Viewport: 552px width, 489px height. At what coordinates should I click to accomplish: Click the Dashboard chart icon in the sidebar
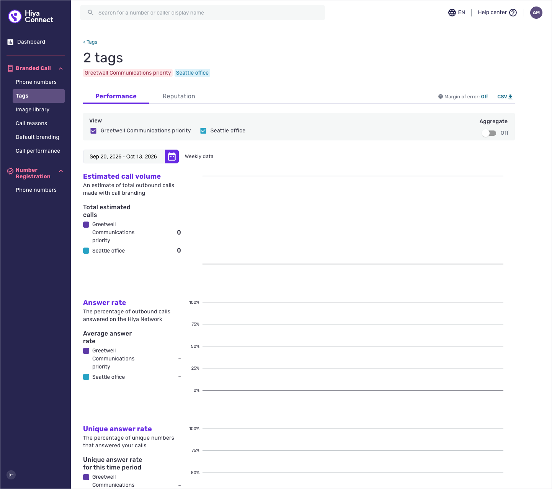10,42
